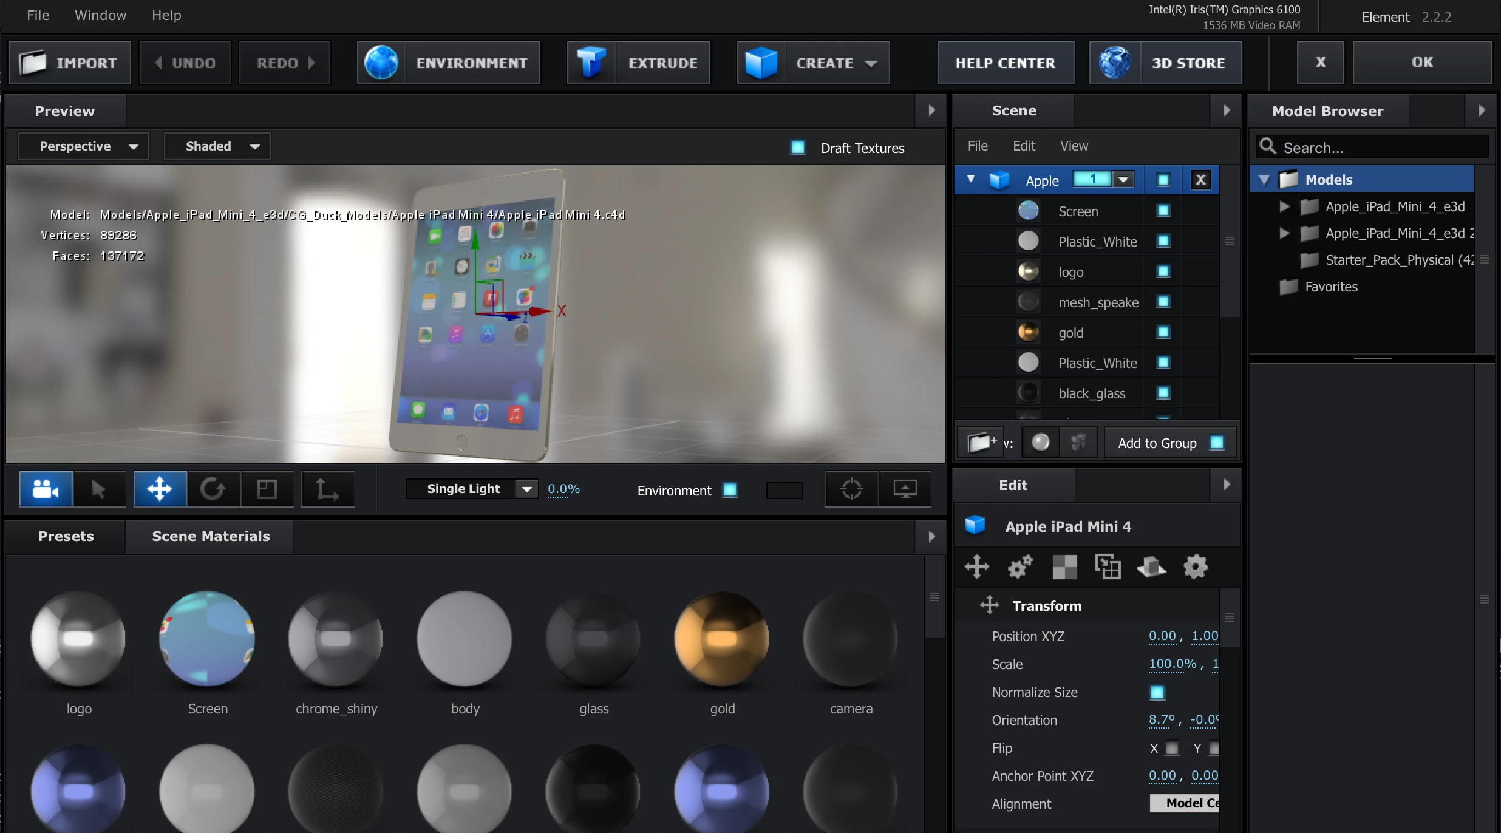Screen dimensions: 1501x833
Task: Click the HELP CENTER button
Action: click(1006, 63)
